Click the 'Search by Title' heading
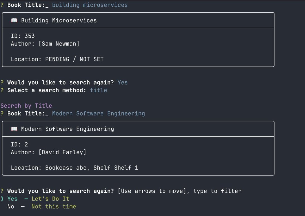This screenshot has width=305, height=216. click(26, 106)
